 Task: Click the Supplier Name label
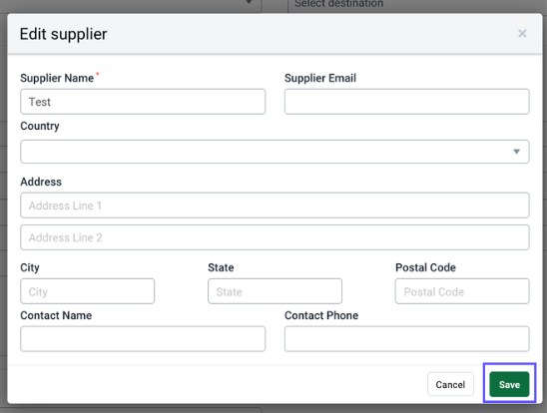[x=57, y=78]
